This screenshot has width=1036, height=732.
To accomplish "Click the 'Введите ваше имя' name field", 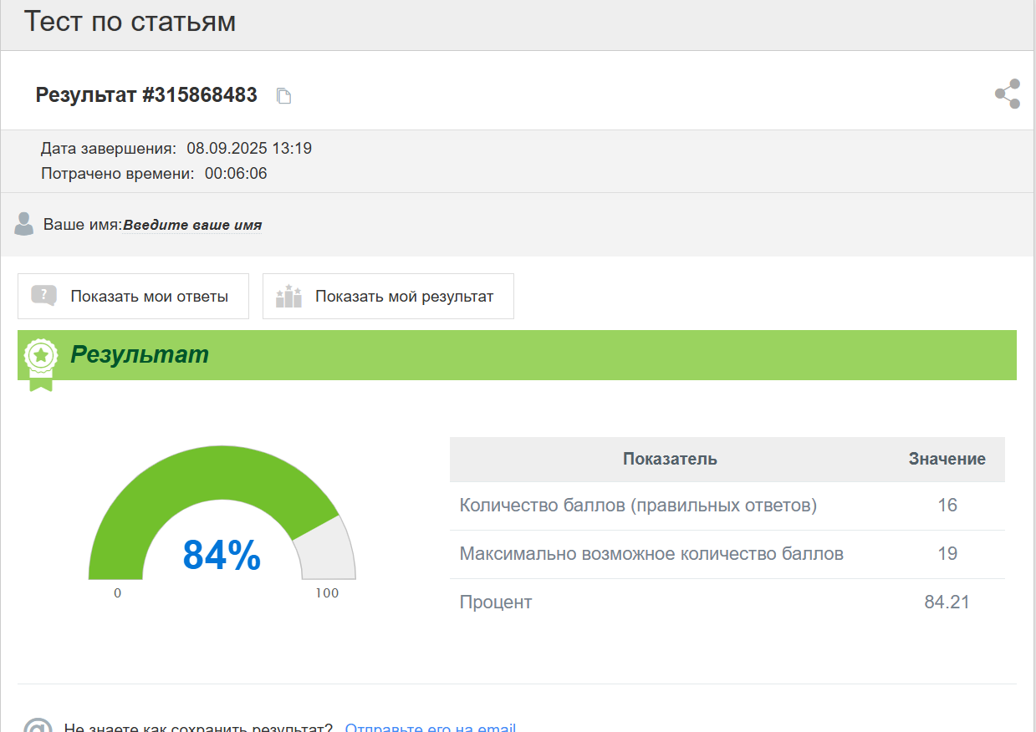I will tap(192, 225).
